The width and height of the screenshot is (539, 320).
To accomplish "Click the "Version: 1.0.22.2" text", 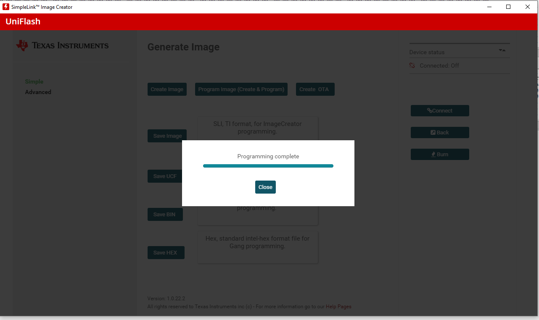I will [166, 299].
